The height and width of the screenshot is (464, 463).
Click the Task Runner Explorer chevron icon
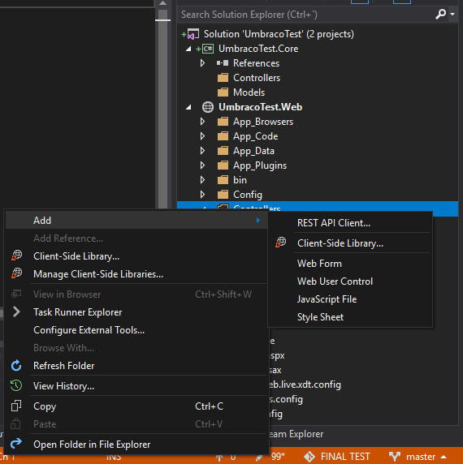16,311
